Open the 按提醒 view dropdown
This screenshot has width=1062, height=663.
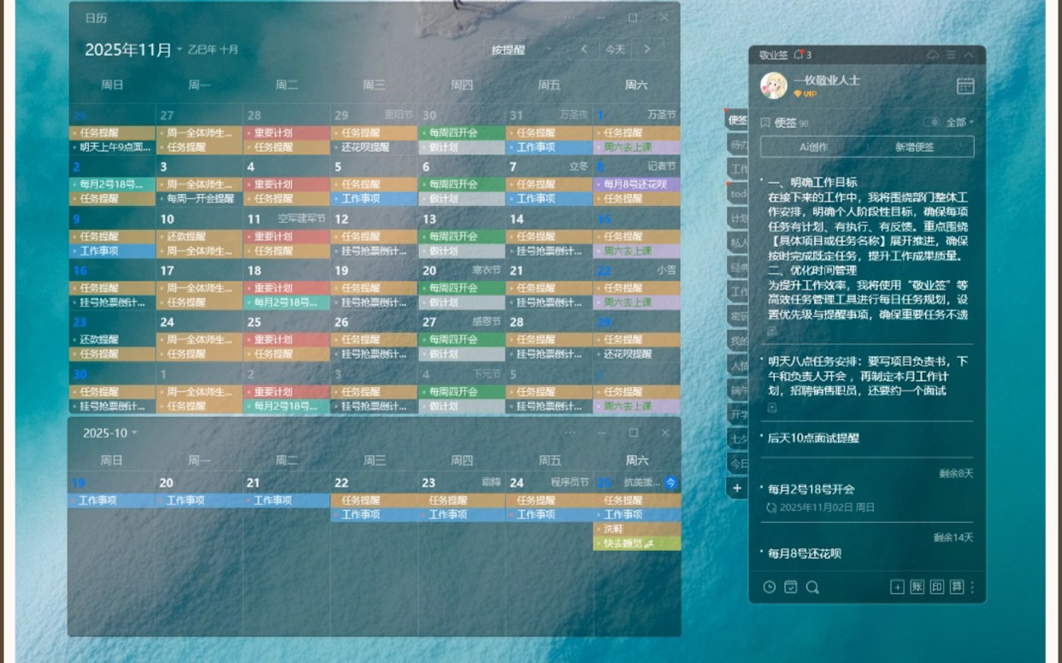click(521, 50)
